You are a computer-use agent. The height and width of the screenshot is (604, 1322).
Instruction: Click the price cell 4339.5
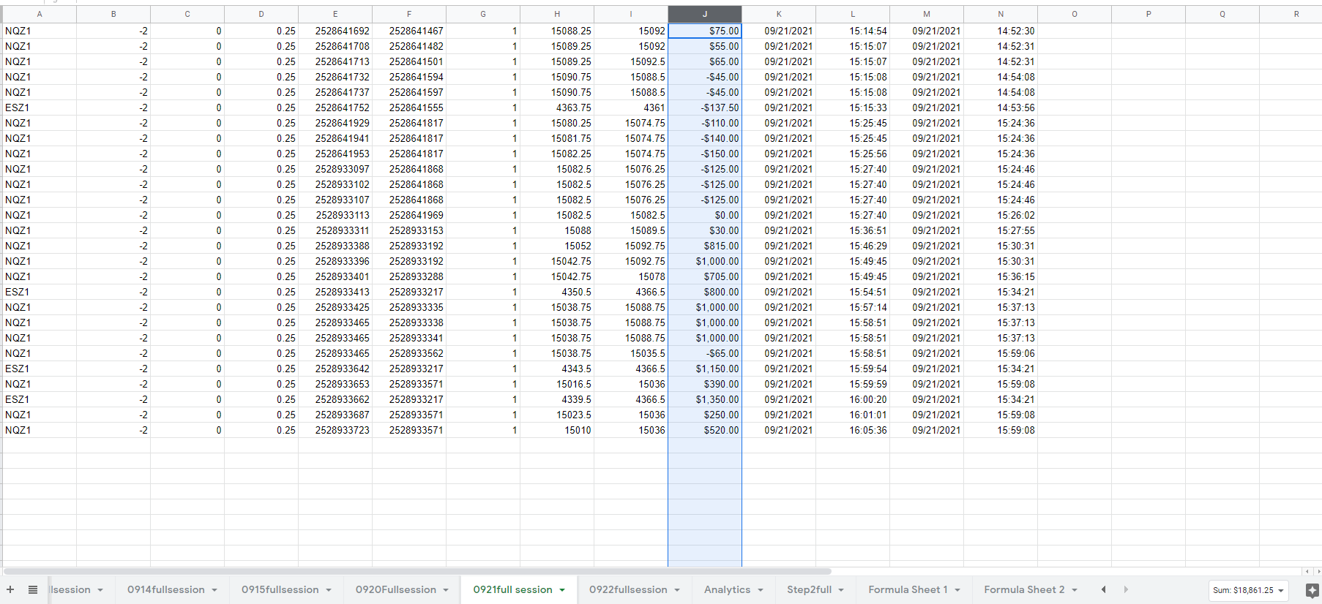tap(557, 399)
